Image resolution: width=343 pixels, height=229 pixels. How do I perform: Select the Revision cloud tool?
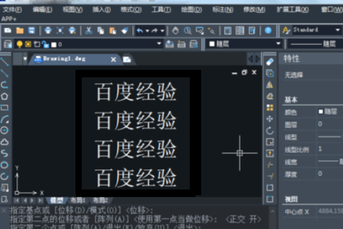(x=5, y=142)
